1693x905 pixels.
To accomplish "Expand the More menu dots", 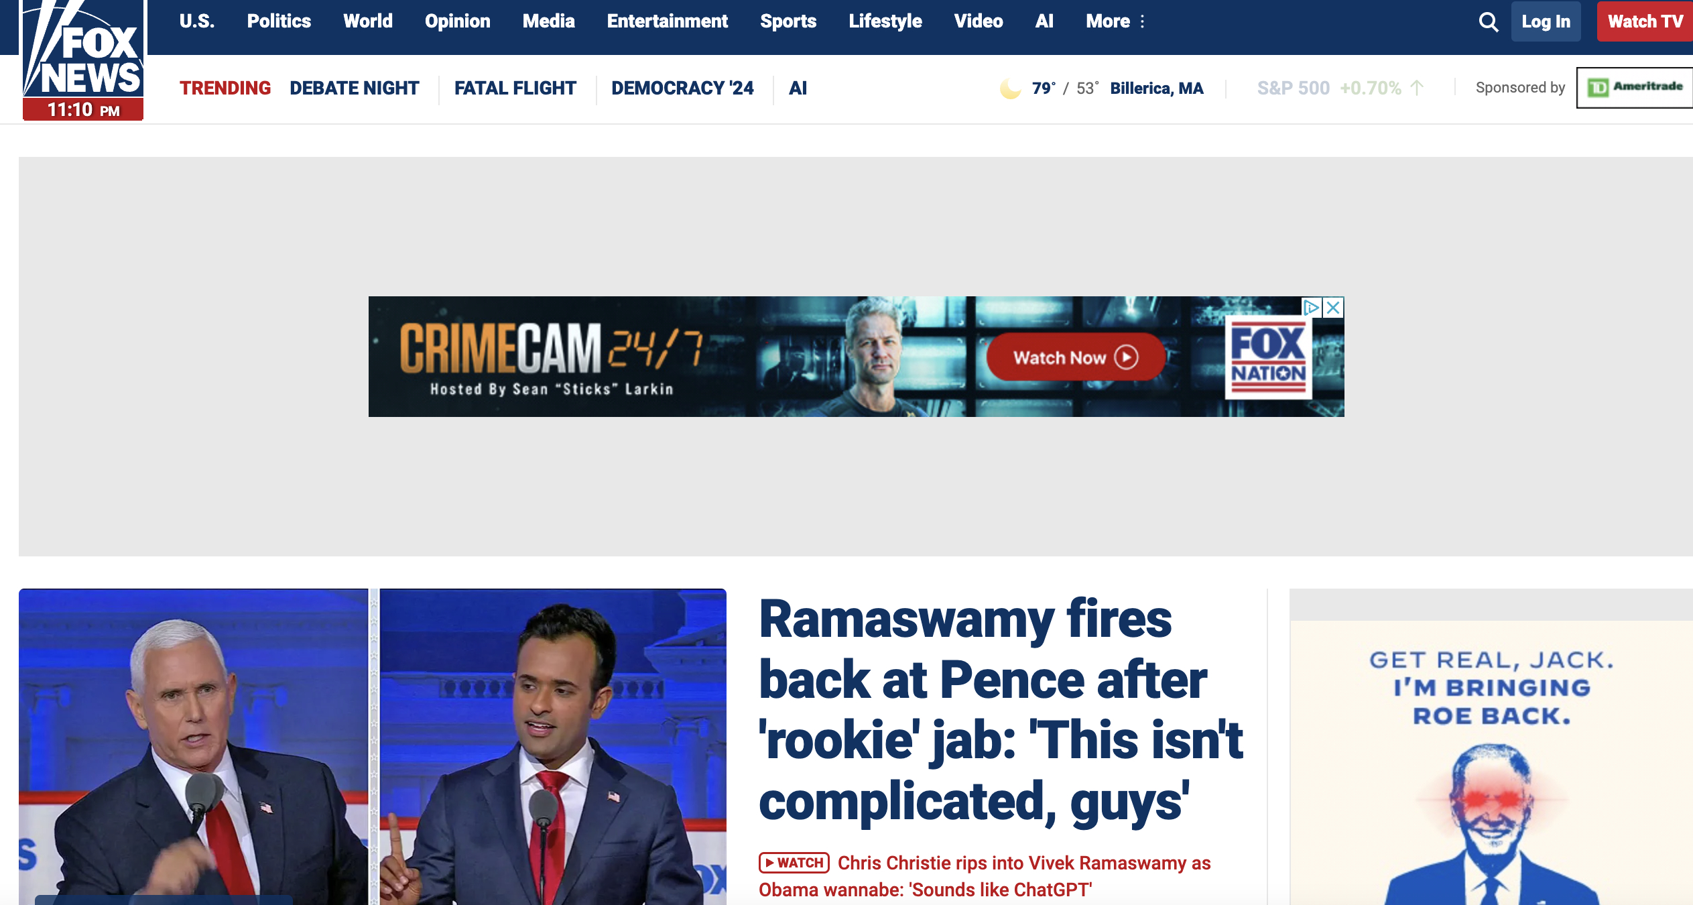I will point(1142,21).
